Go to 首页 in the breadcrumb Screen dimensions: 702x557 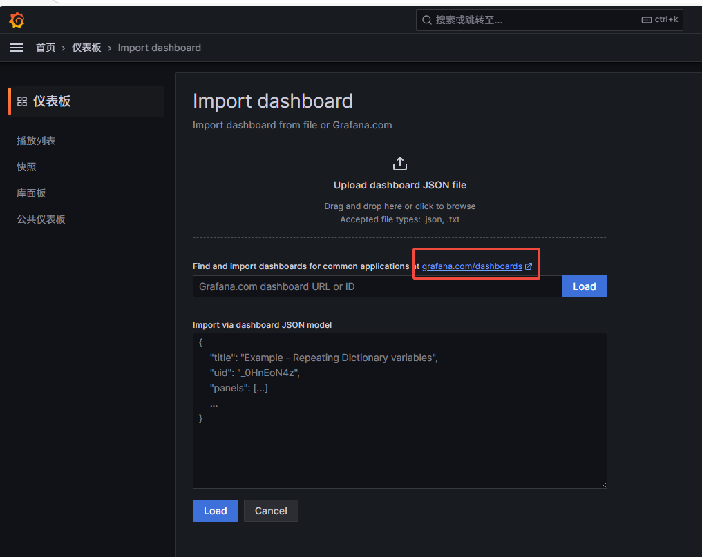pyautogui.click(x=46, y=48)
